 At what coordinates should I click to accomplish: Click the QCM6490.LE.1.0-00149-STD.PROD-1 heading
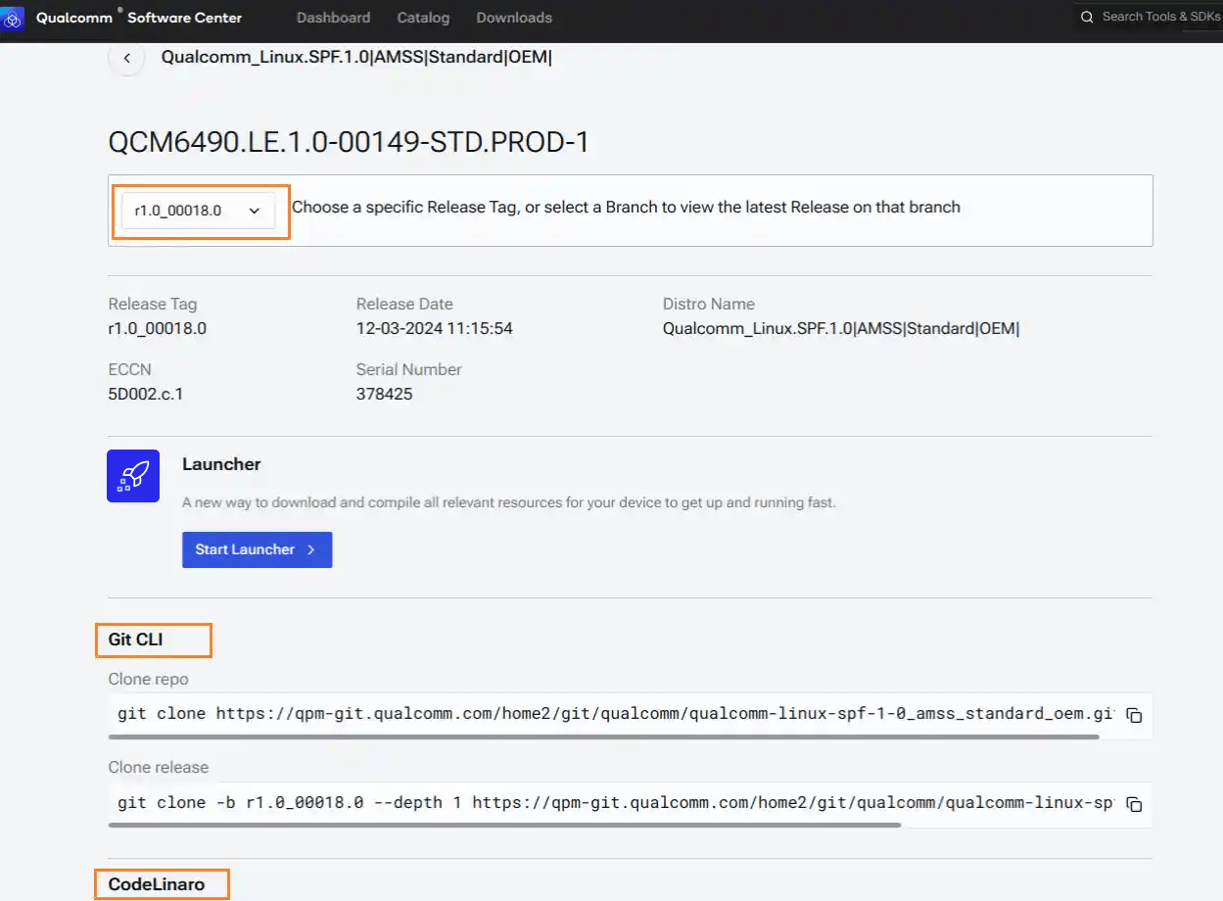click(349, 143)
